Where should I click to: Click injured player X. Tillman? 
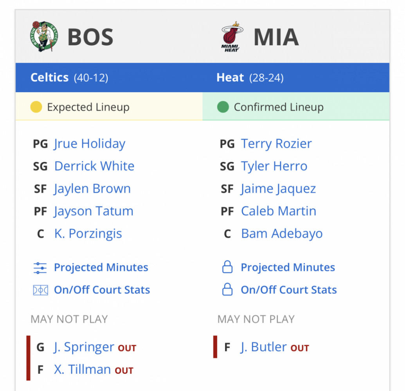(83, 369)
